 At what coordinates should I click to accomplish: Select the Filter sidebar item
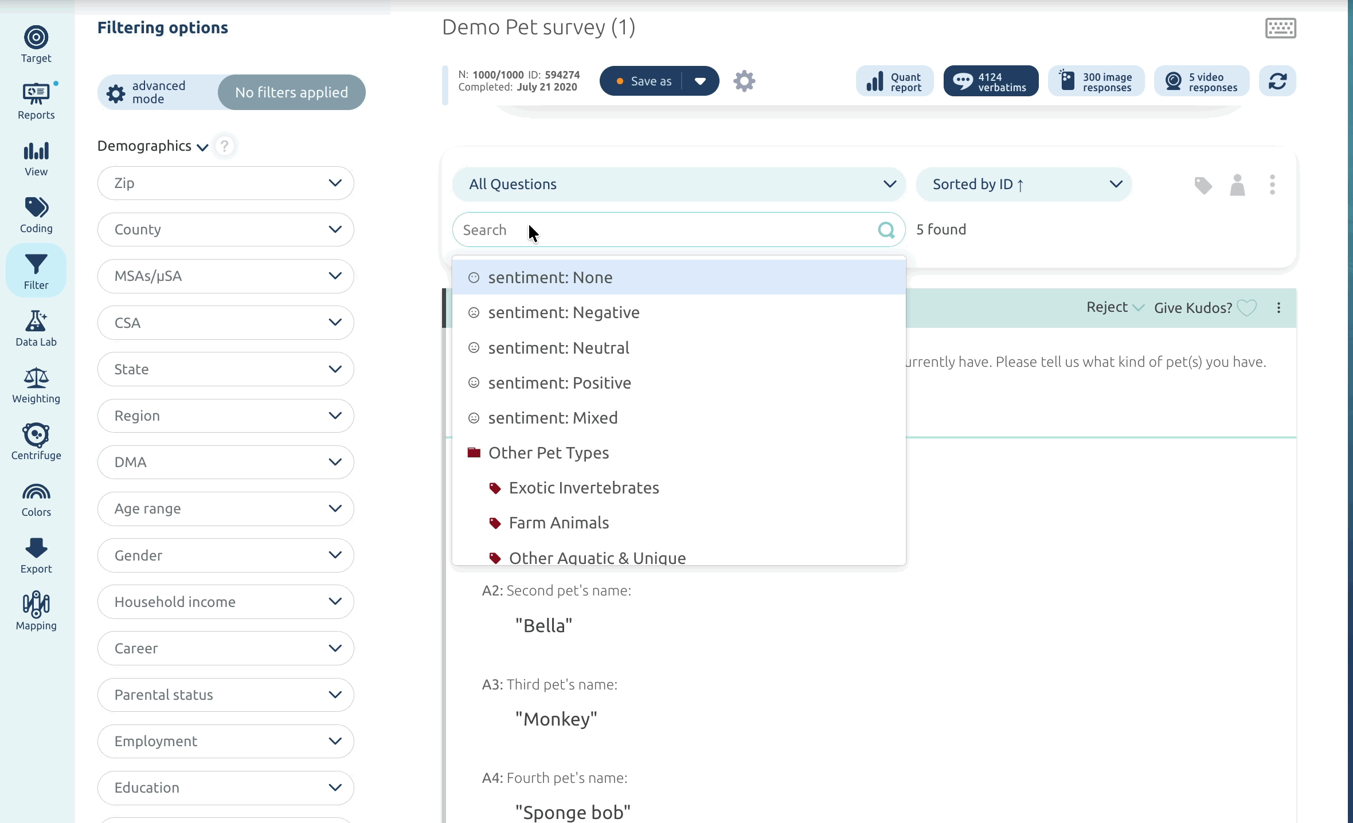click(36, 271)
